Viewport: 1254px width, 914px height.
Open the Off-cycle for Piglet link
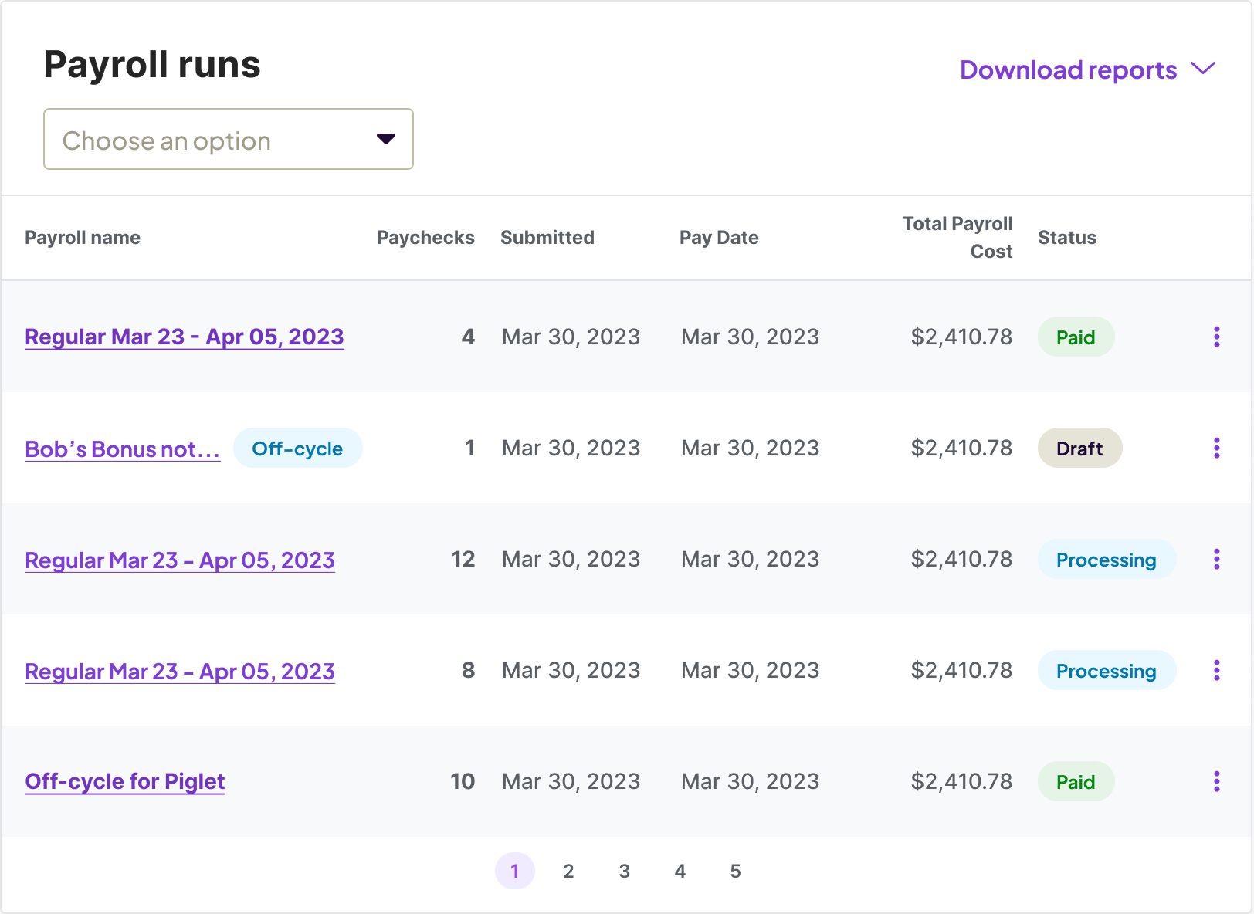tap(125, 781)
